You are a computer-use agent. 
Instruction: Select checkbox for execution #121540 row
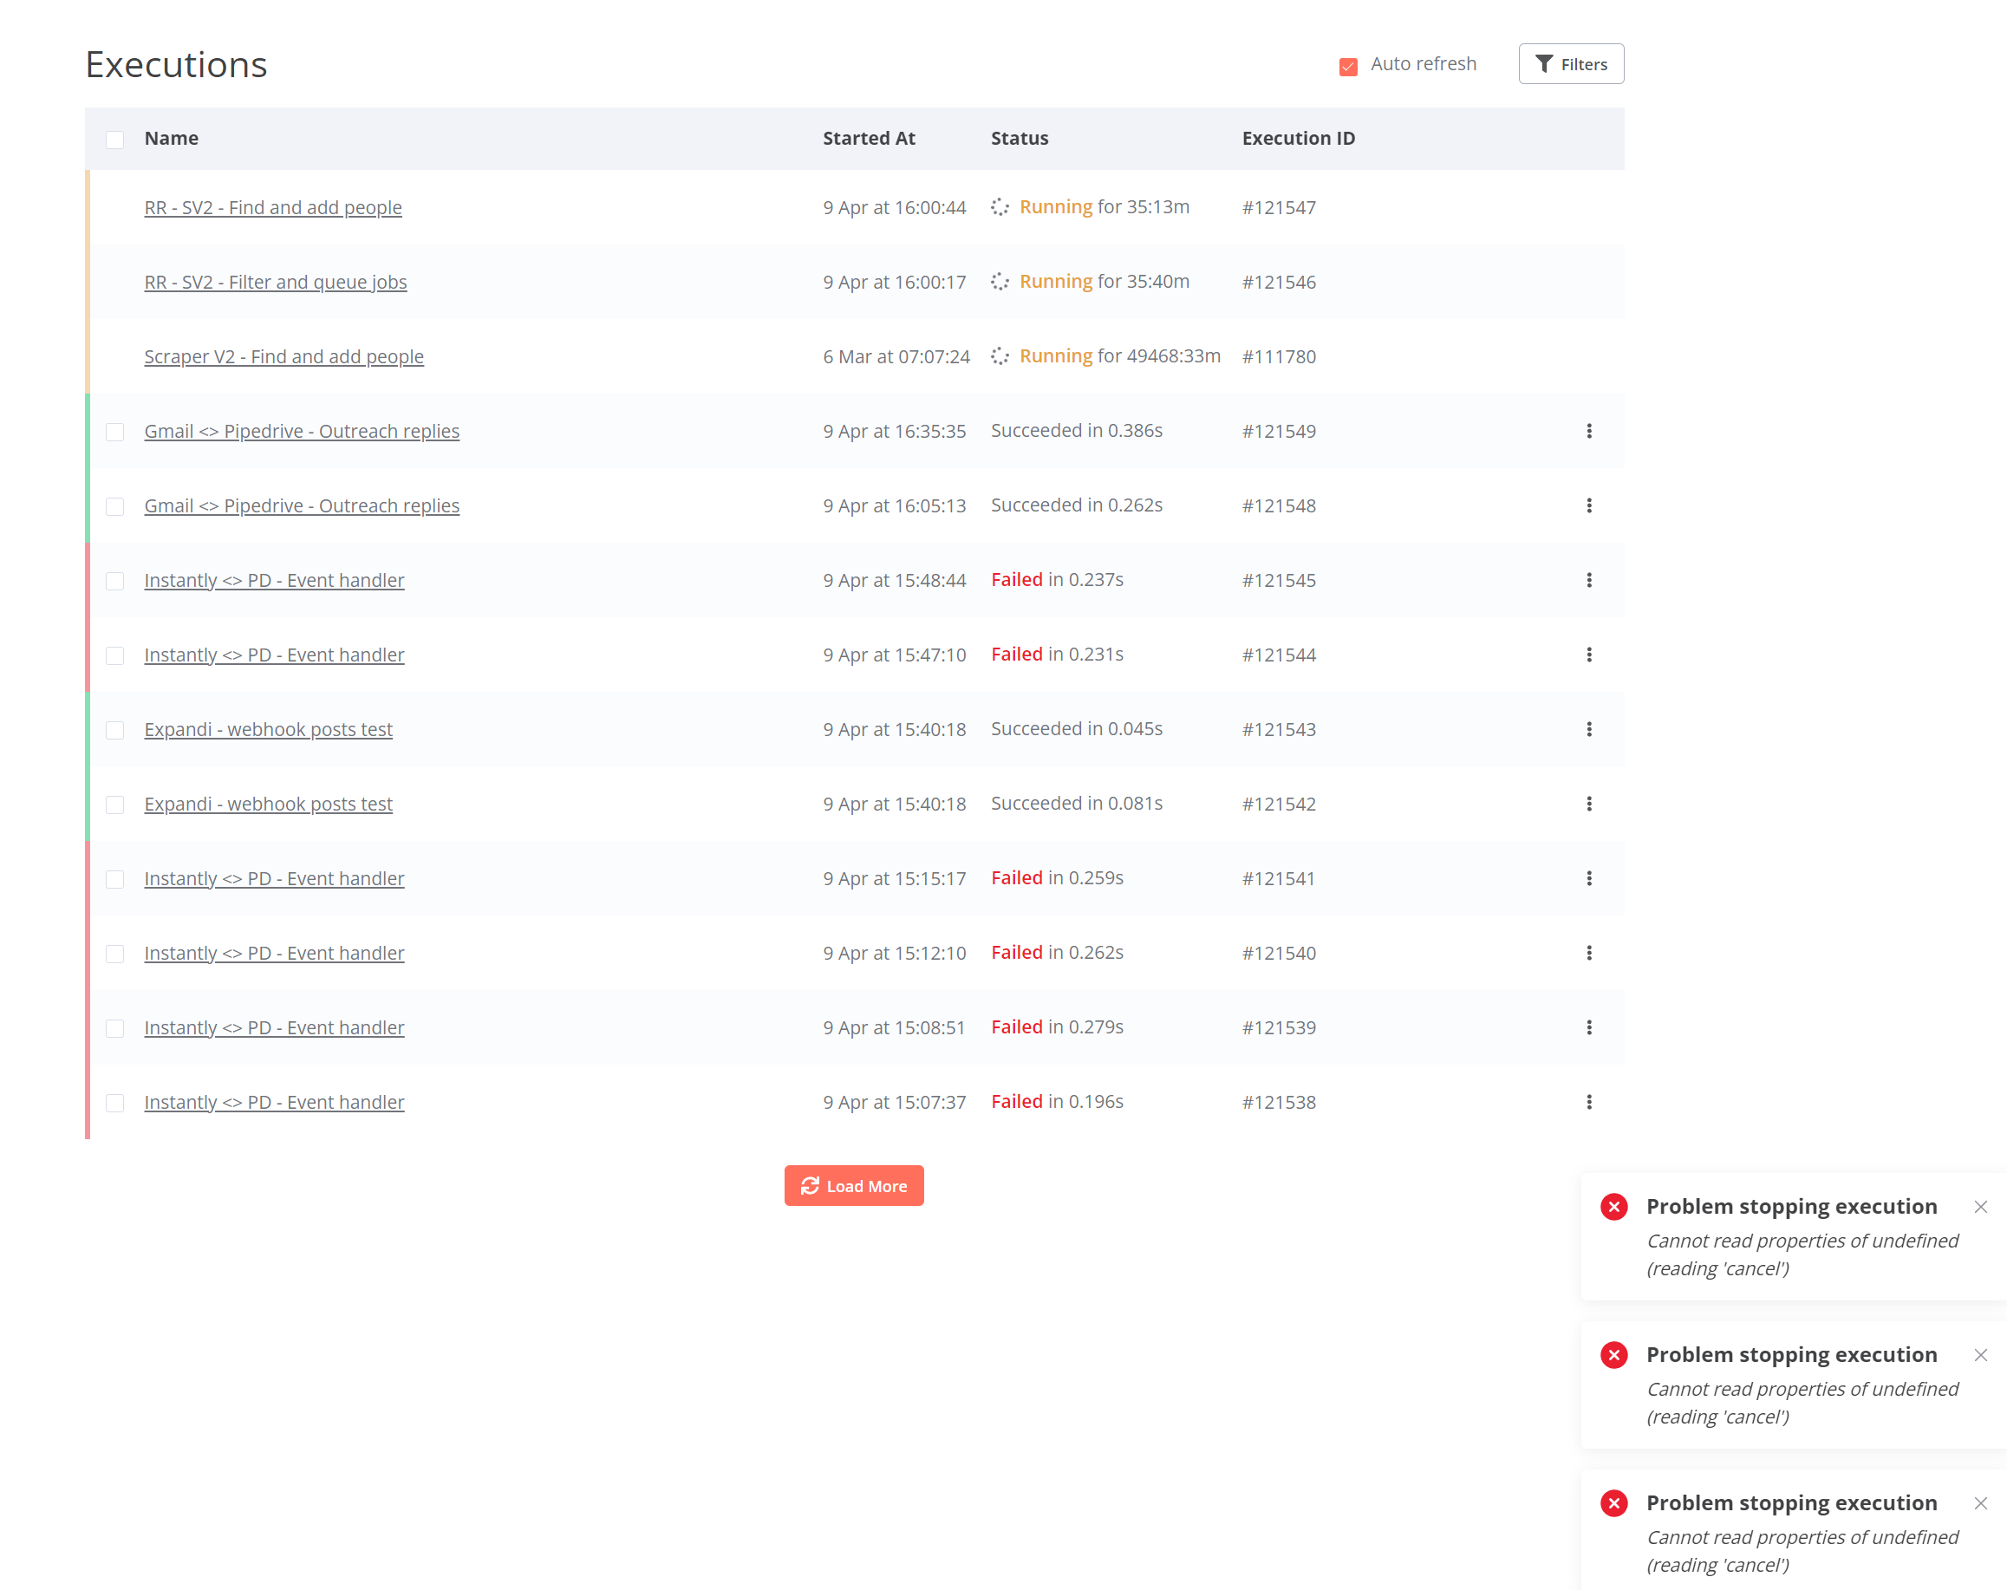point(114,954)
